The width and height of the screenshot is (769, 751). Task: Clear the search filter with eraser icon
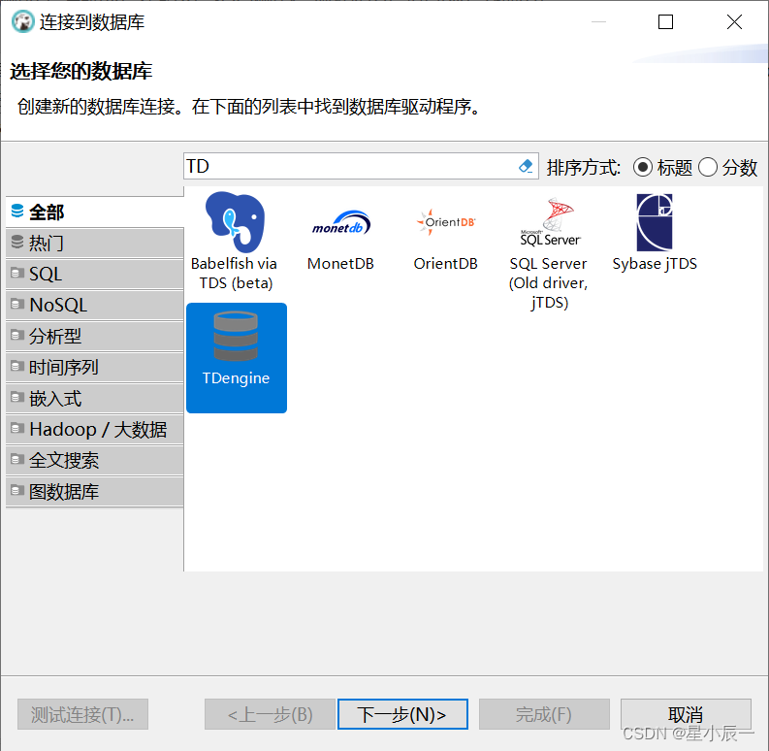526,166
